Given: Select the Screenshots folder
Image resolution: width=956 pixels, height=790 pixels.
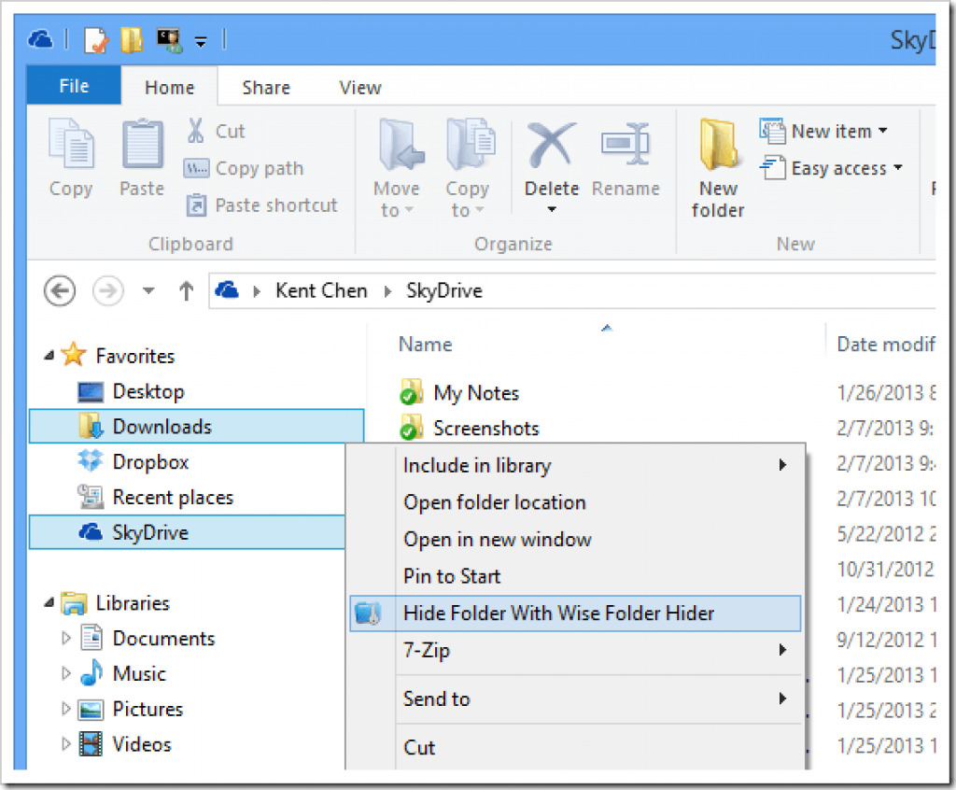Looking at the screenshot, I should pos(485,429).
